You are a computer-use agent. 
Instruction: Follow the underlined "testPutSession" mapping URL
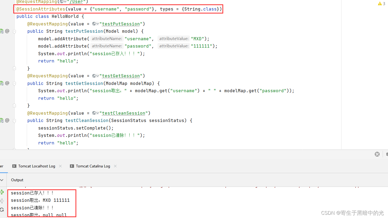coord(121,24)
